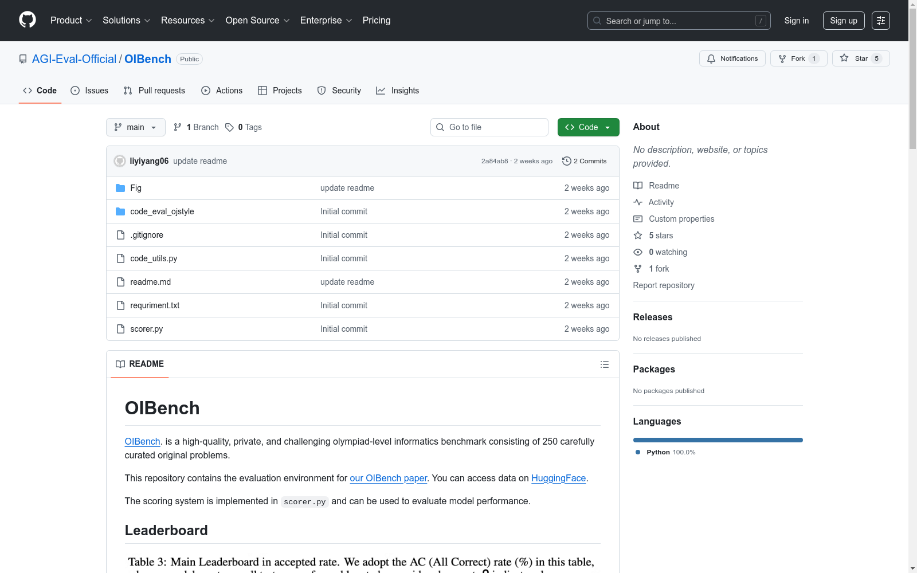Click the Activity pulse icon
The image size is (917, 573).
tap(638, 202)
